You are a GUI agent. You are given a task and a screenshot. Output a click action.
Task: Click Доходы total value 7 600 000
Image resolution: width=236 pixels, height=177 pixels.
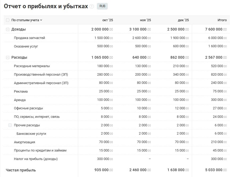pos(214,29)
